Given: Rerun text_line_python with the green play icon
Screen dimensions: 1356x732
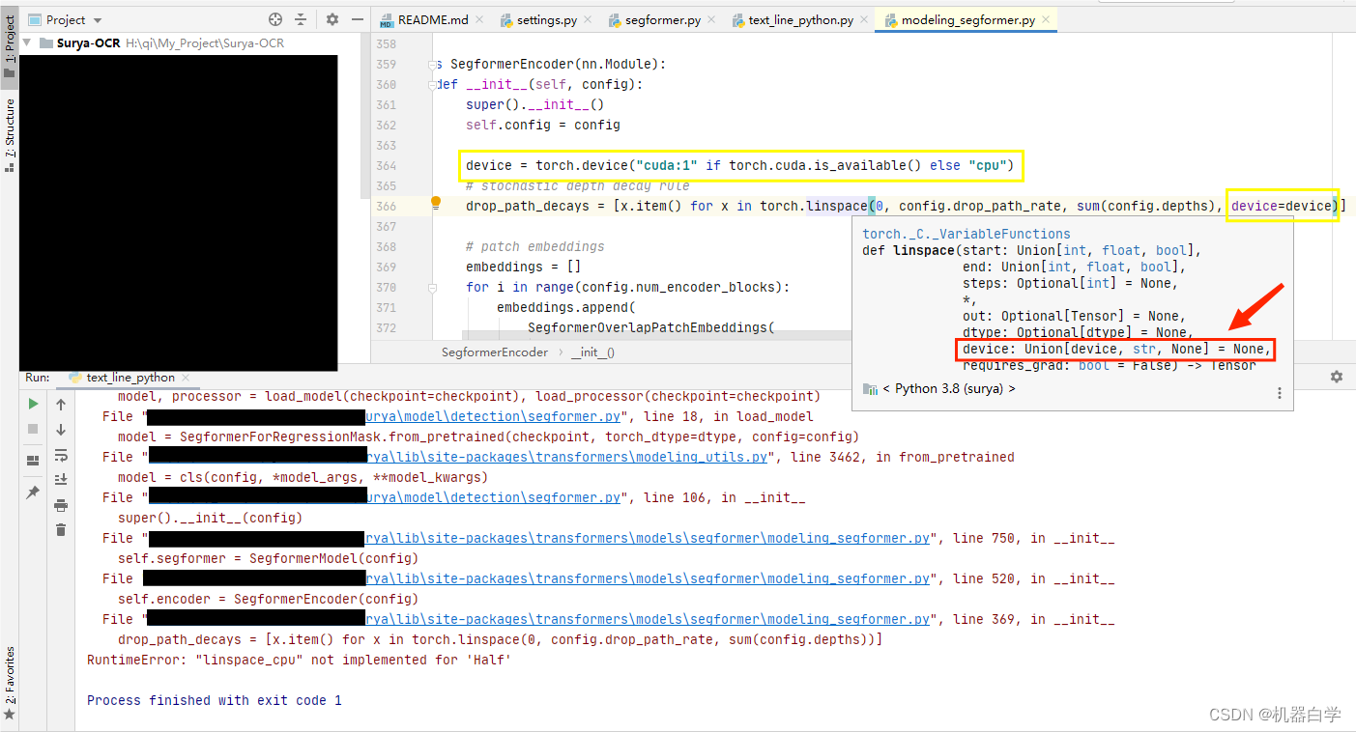Looking at the screenshot, I should click(x=34, y=404).
